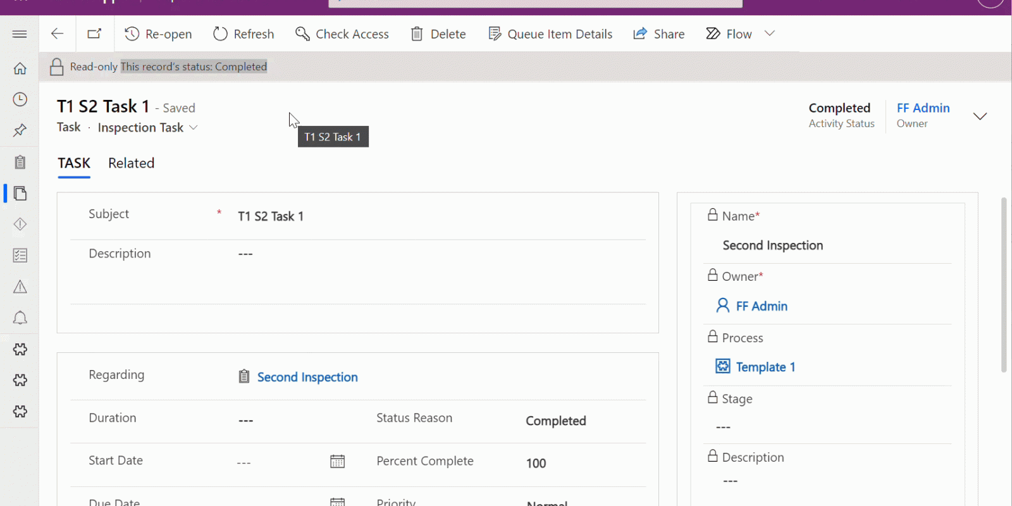
Task: Go back using the back arrow
Action: [58, 34]
